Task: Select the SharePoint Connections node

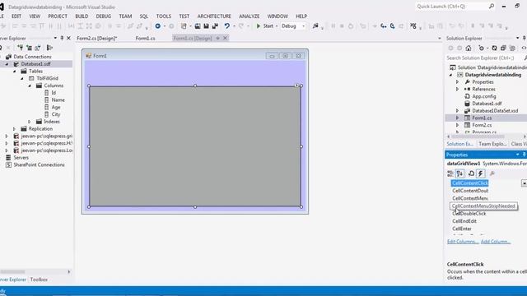Action: click(x=39, y=164)
